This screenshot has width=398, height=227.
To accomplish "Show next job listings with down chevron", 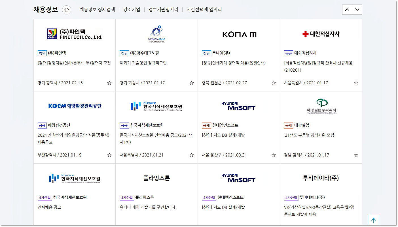I will pos(357,10).
